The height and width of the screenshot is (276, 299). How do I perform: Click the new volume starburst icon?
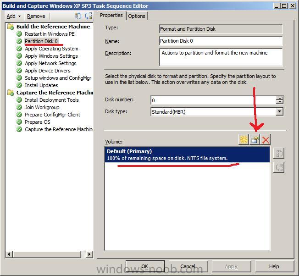tap(244, 140)
